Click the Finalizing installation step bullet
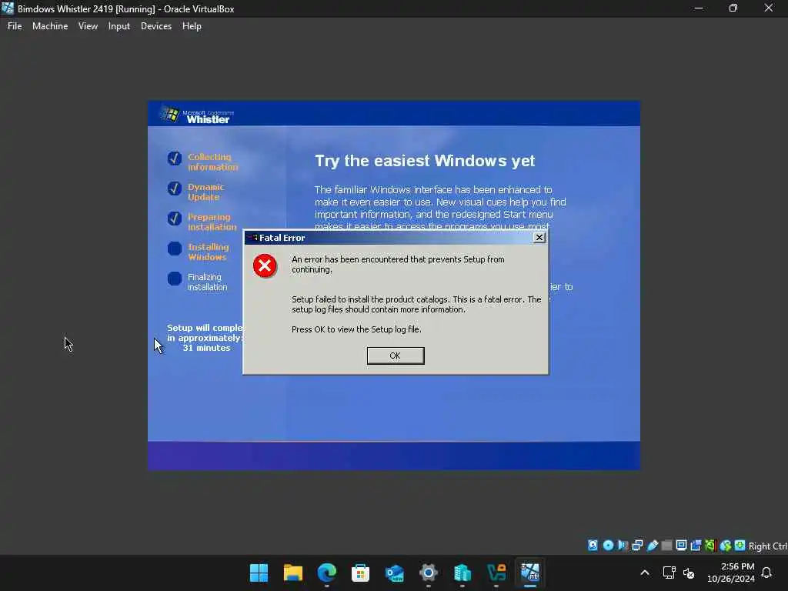 tap(175, 279)
